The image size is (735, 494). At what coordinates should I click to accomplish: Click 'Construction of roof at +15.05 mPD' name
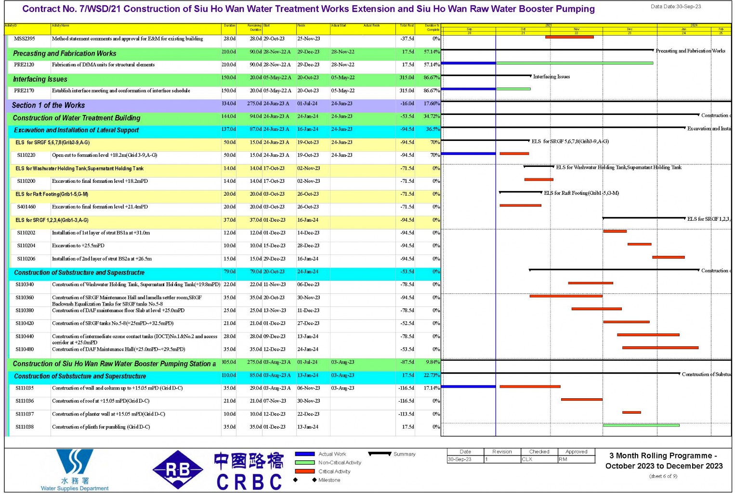tap(101, 401)
